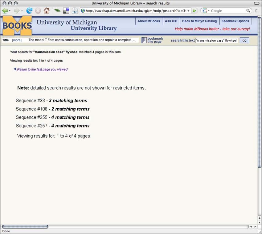
Task: Click the activity throbber icon
Action: (256, 11)
